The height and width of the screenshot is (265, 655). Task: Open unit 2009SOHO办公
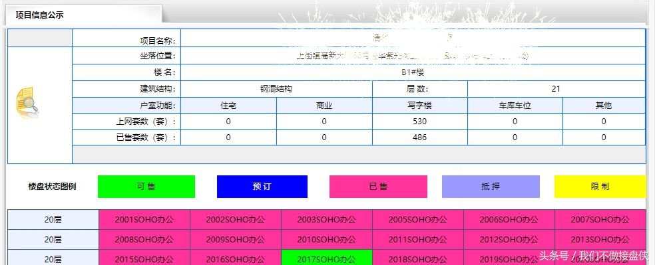pos(236,240)
